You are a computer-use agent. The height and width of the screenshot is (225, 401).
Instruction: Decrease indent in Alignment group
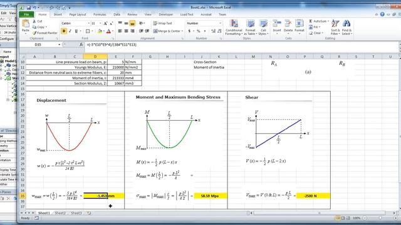141,31
